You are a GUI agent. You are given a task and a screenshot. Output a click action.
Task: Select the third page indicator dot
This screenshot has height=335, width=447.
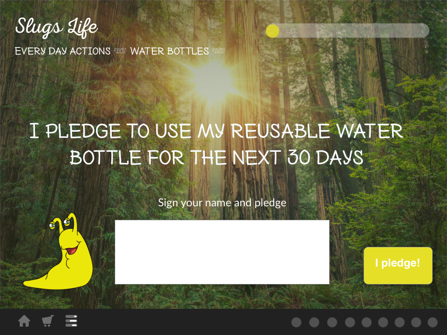(332, 322)
